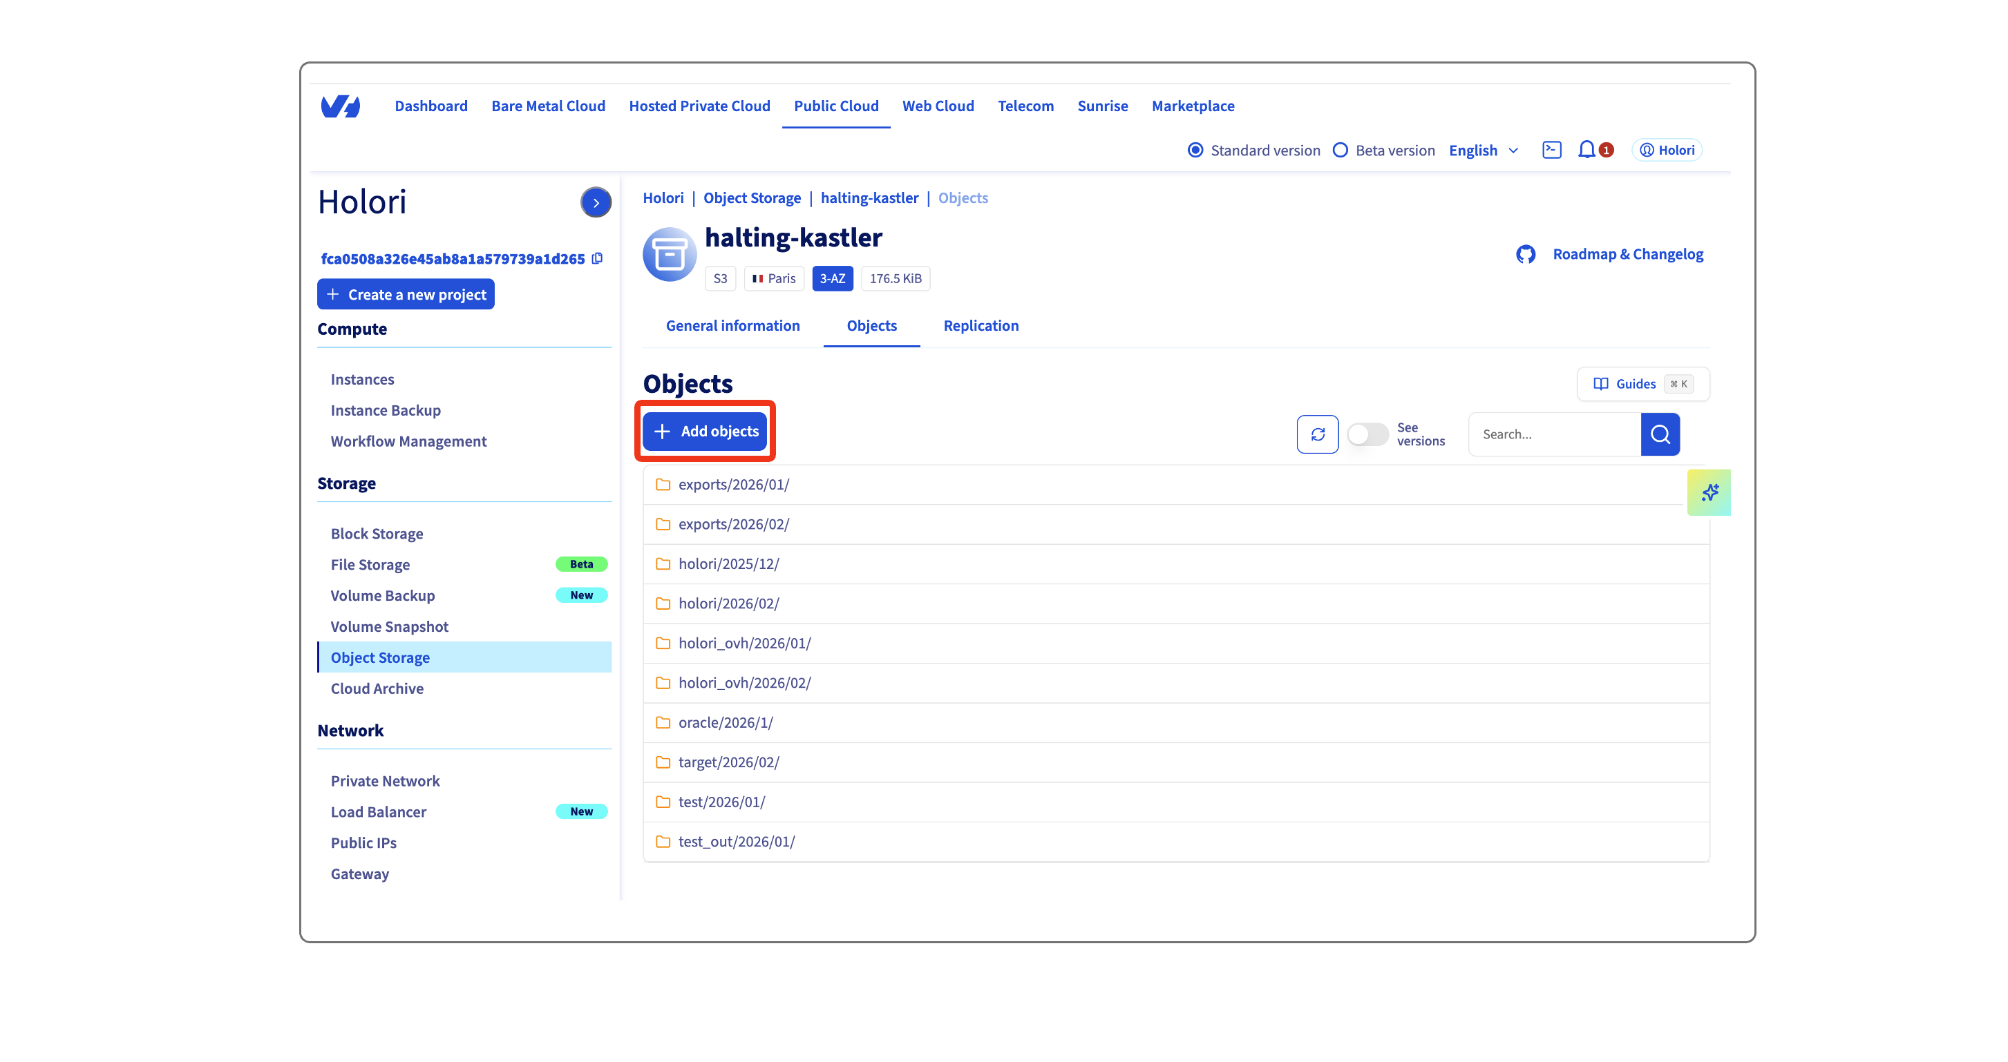Collapse the sidebar with the circular arrow
Image resolution: width=2008 pixels, height=1062 pixels.
click(596, 202)
